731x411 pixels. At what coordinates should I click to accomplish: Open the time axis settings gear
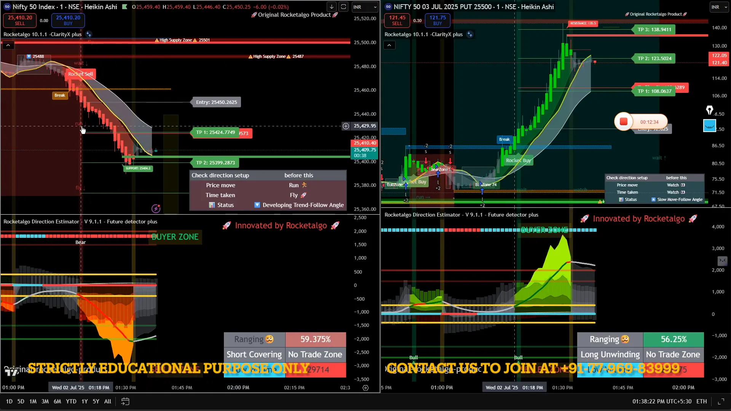coord(365,388)
